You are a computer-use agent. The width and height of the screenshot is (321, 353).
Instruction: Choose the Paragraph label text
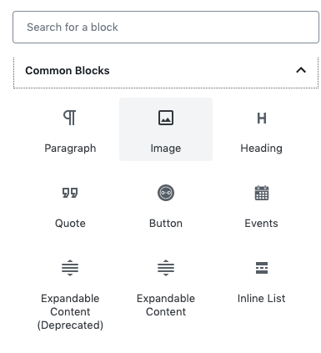[x=70, y=149]
